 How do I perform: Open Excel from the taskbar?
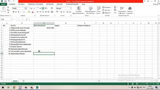point(37,87)
